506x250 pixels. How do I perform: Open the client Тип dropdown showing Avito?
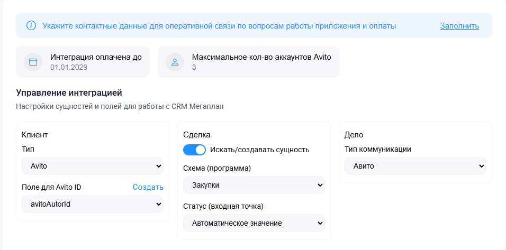point(93,166)
